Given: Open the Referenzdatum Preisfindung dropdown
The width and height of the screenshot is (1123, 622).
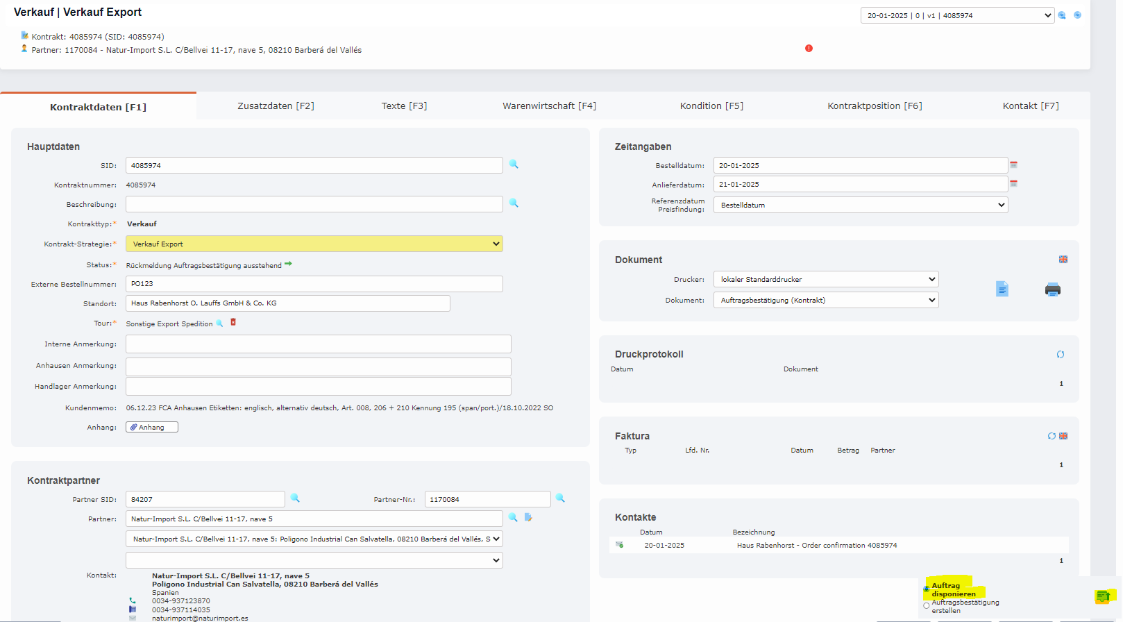Looking at the screenshot, I should 860,205.
